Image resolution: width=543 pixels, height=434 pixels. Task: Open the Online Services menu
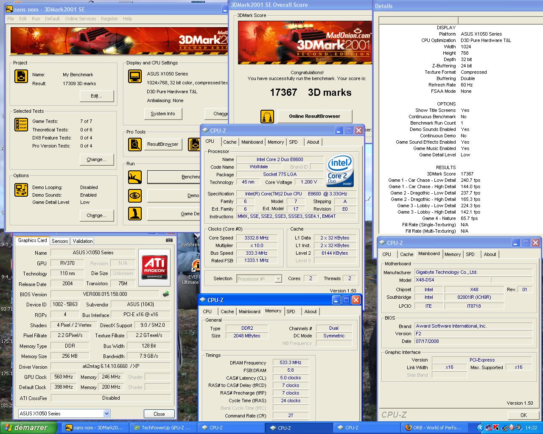click(x=80, y=19)
